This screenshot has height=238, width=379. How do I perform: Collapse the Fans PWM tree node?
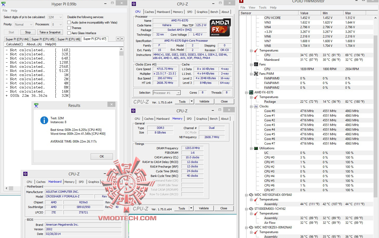click(x=251, y=74)
